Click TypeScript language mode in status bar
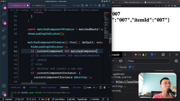This screenshot has height=101, width=180. pos(82,99)
